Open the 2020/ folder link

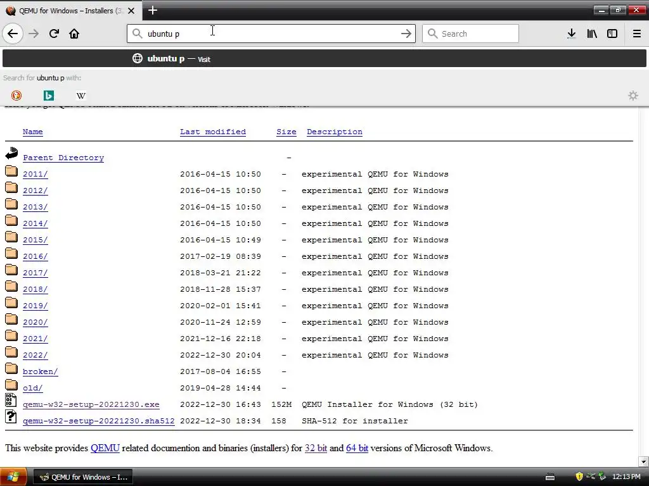[35, 322]
